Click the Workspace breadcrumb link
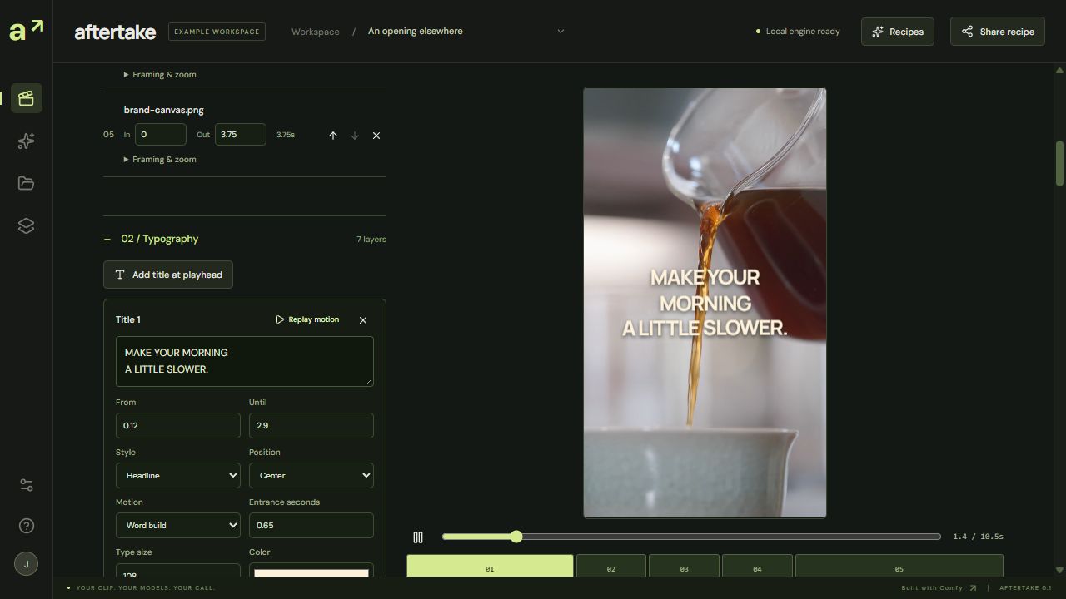This screenshot has height=599, width=1066. tap(316, 32)
